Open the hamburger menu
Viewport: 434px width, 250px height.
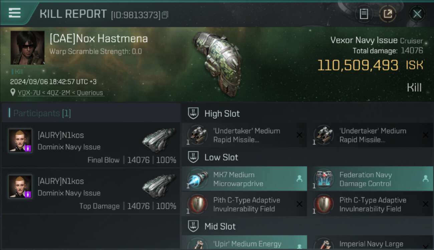(x=14, y=13)
